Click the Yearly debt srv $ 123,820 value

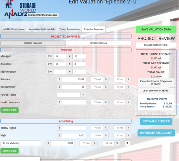click(x=168, y=107)
